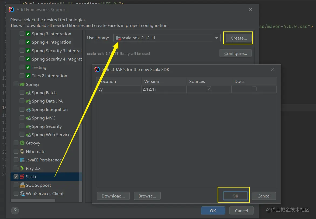Click the Spring MVC icon
Screen dimensions: 316x219
pyautogui.click(x=28, y=118)
